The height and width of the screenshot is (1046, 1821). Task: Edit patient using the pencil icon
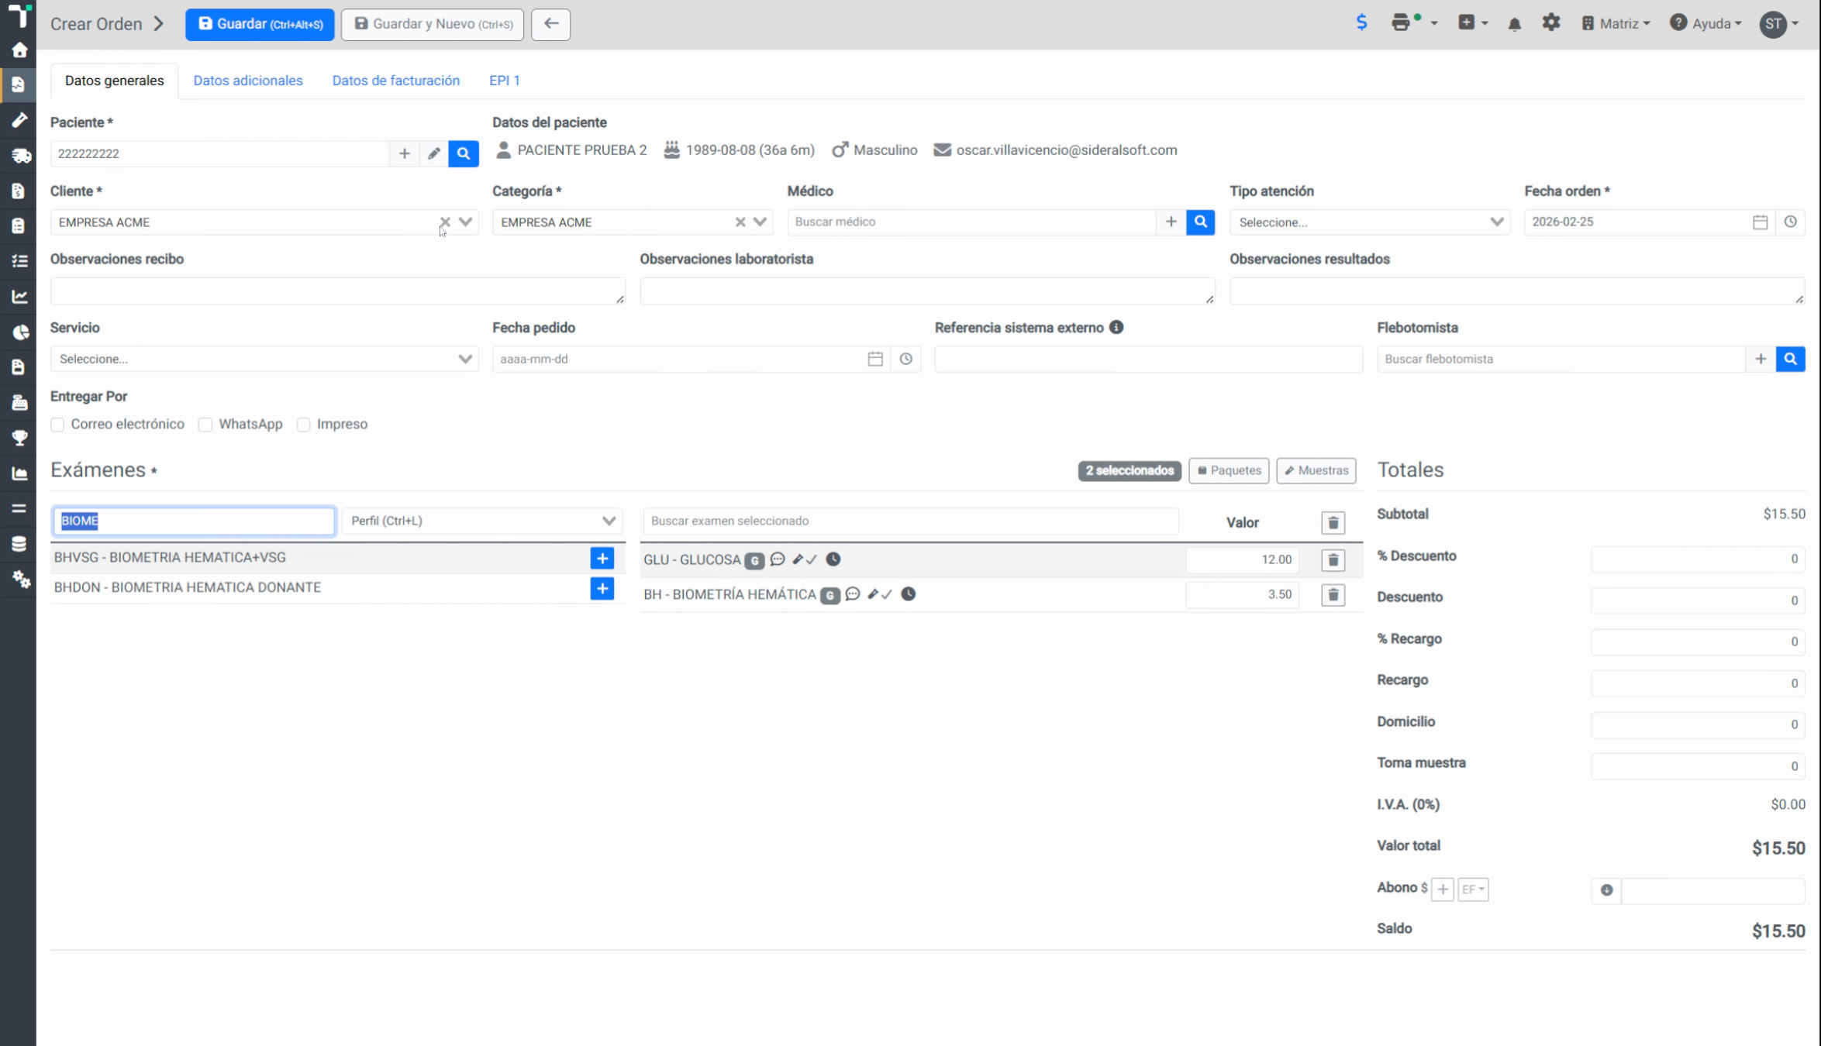(x=434, y=153)
